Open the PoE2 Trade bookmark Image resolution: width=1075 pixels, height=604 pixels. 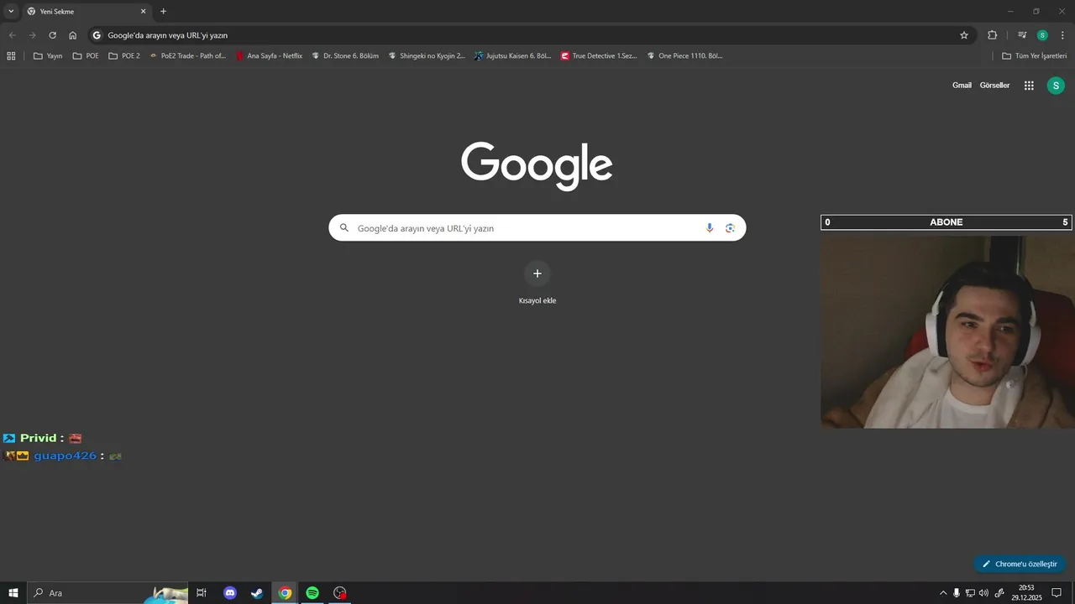tap(188, 56)
